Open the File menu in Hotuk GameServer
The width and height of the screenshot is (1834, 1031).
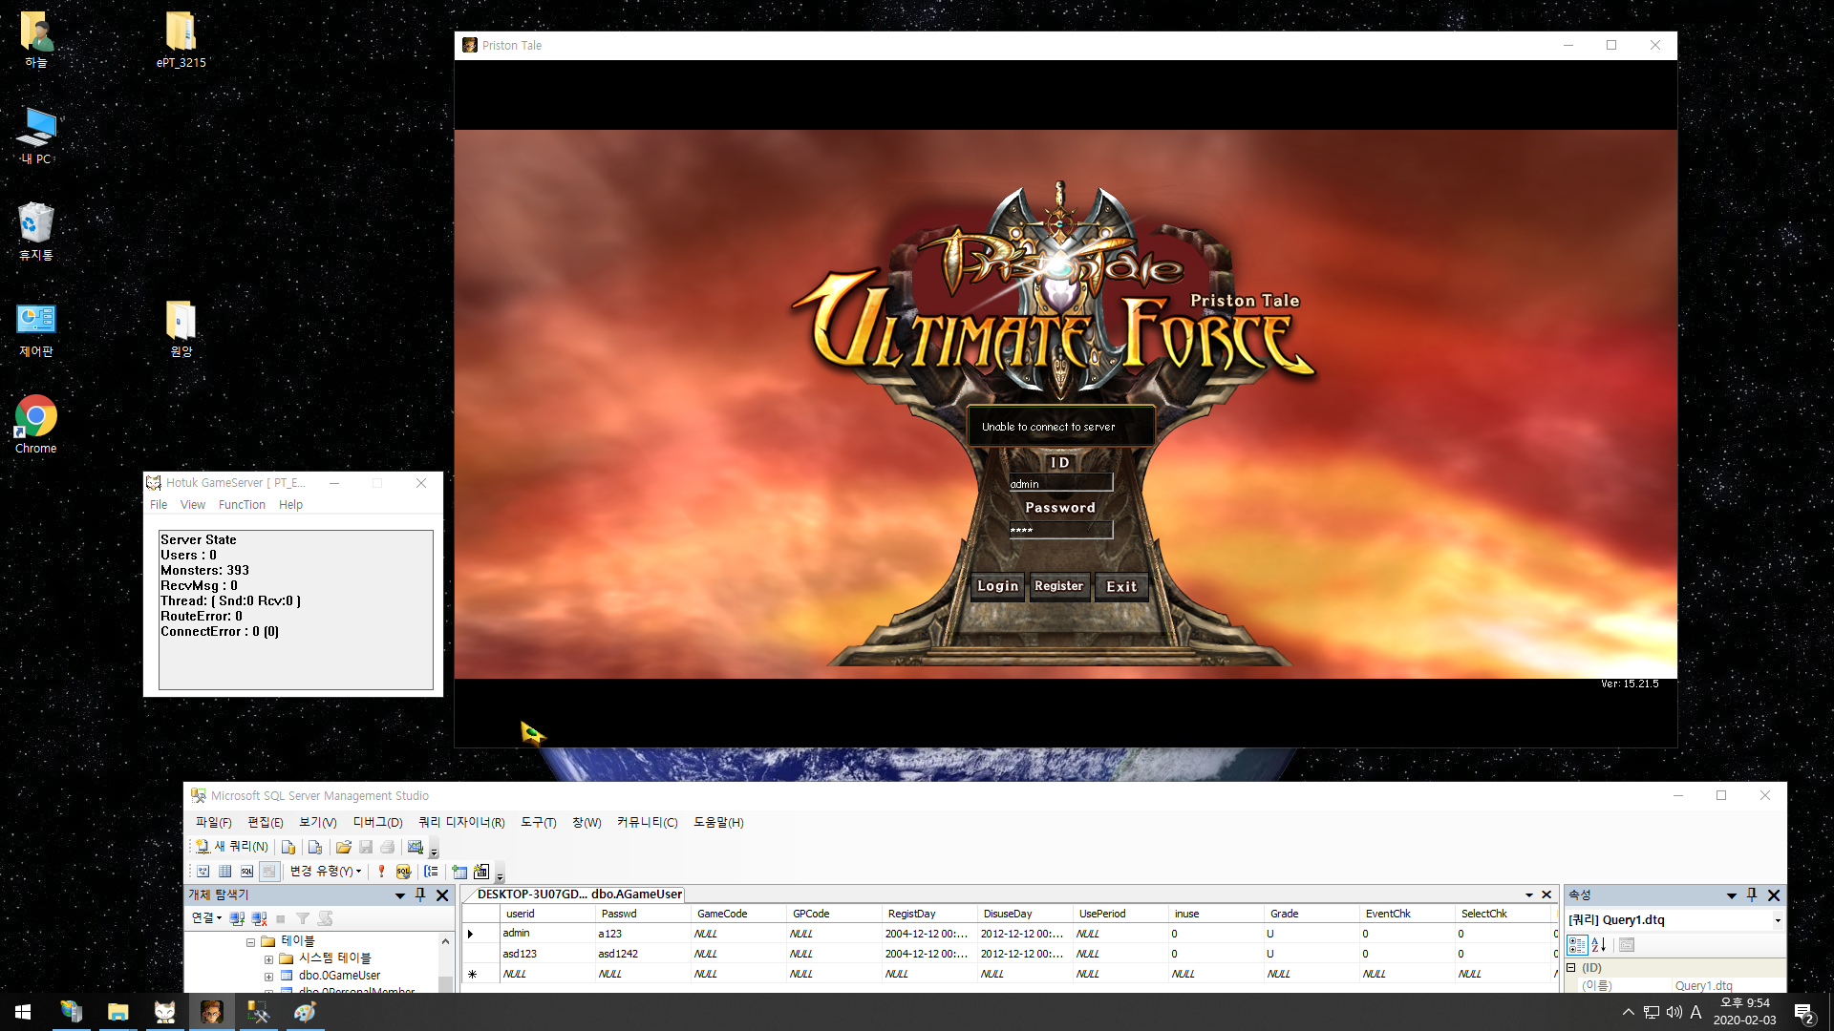[x=159, y=505]
